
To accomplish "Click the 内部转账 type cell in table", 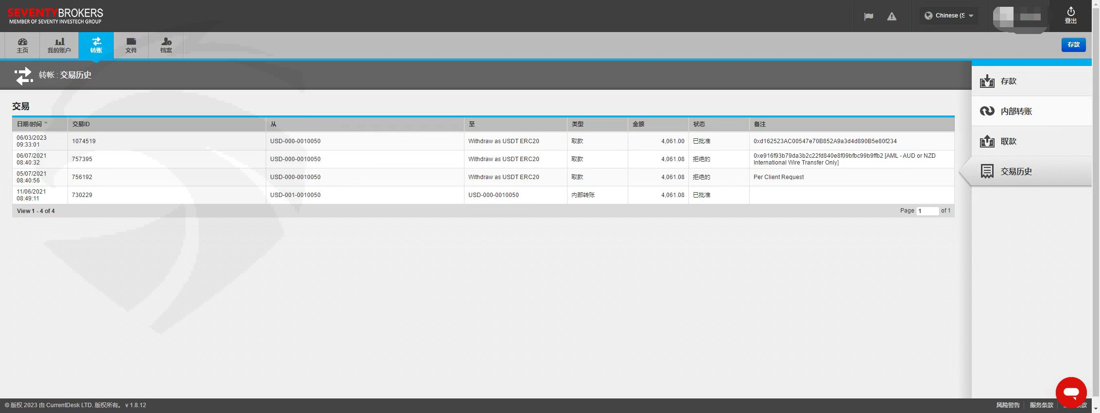I will point(597,195).
